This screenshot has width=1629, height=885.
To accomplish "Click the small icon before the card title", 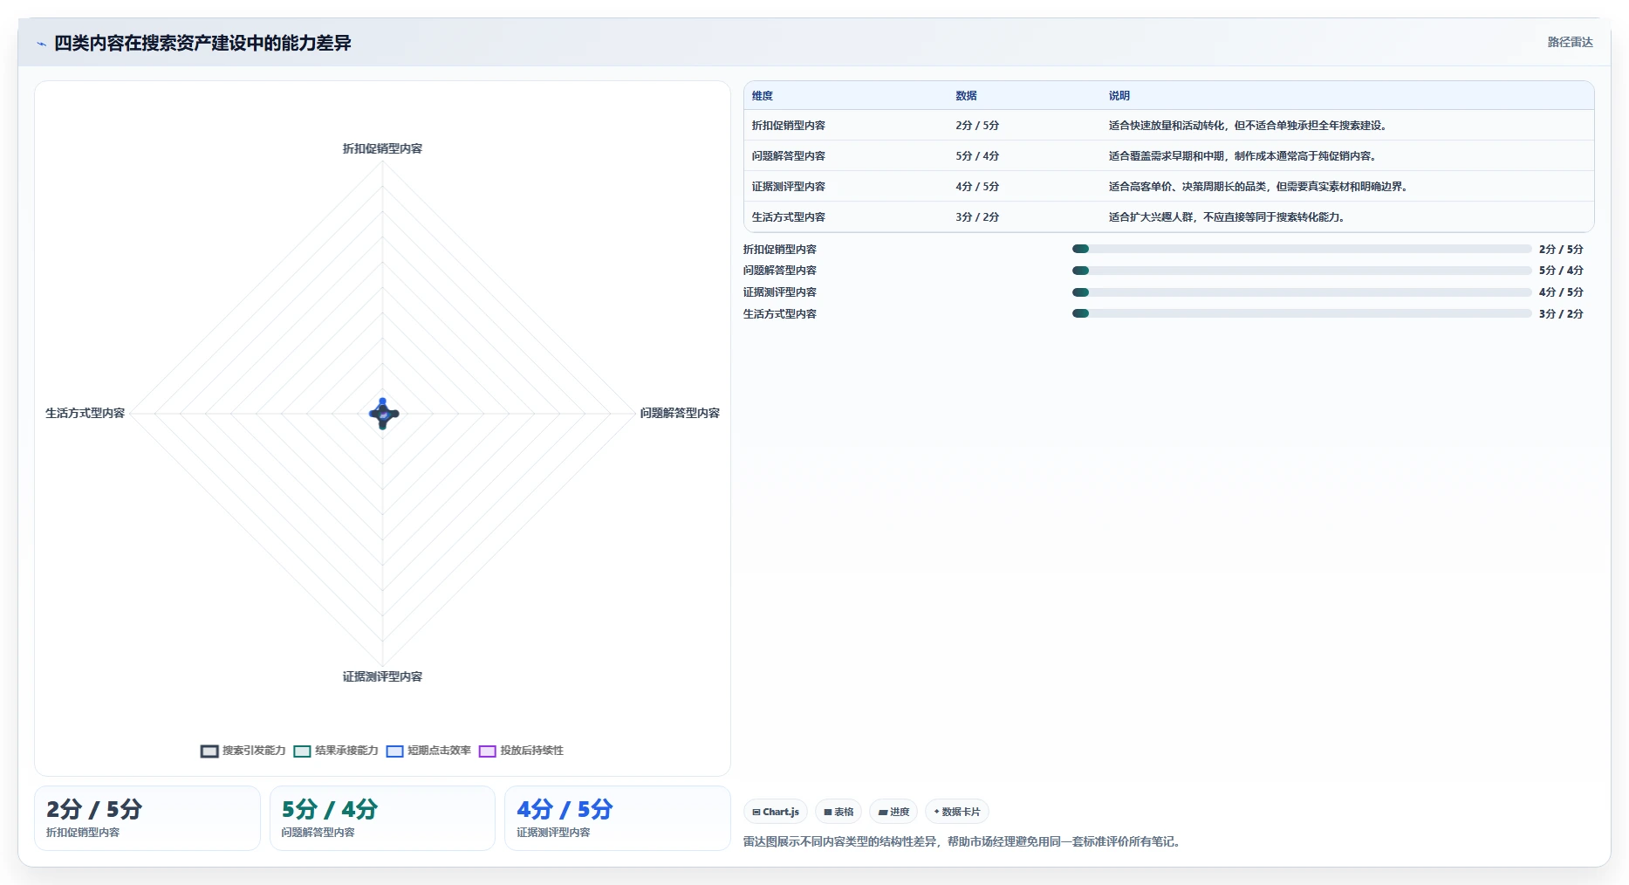I will [x=41, y=44].
